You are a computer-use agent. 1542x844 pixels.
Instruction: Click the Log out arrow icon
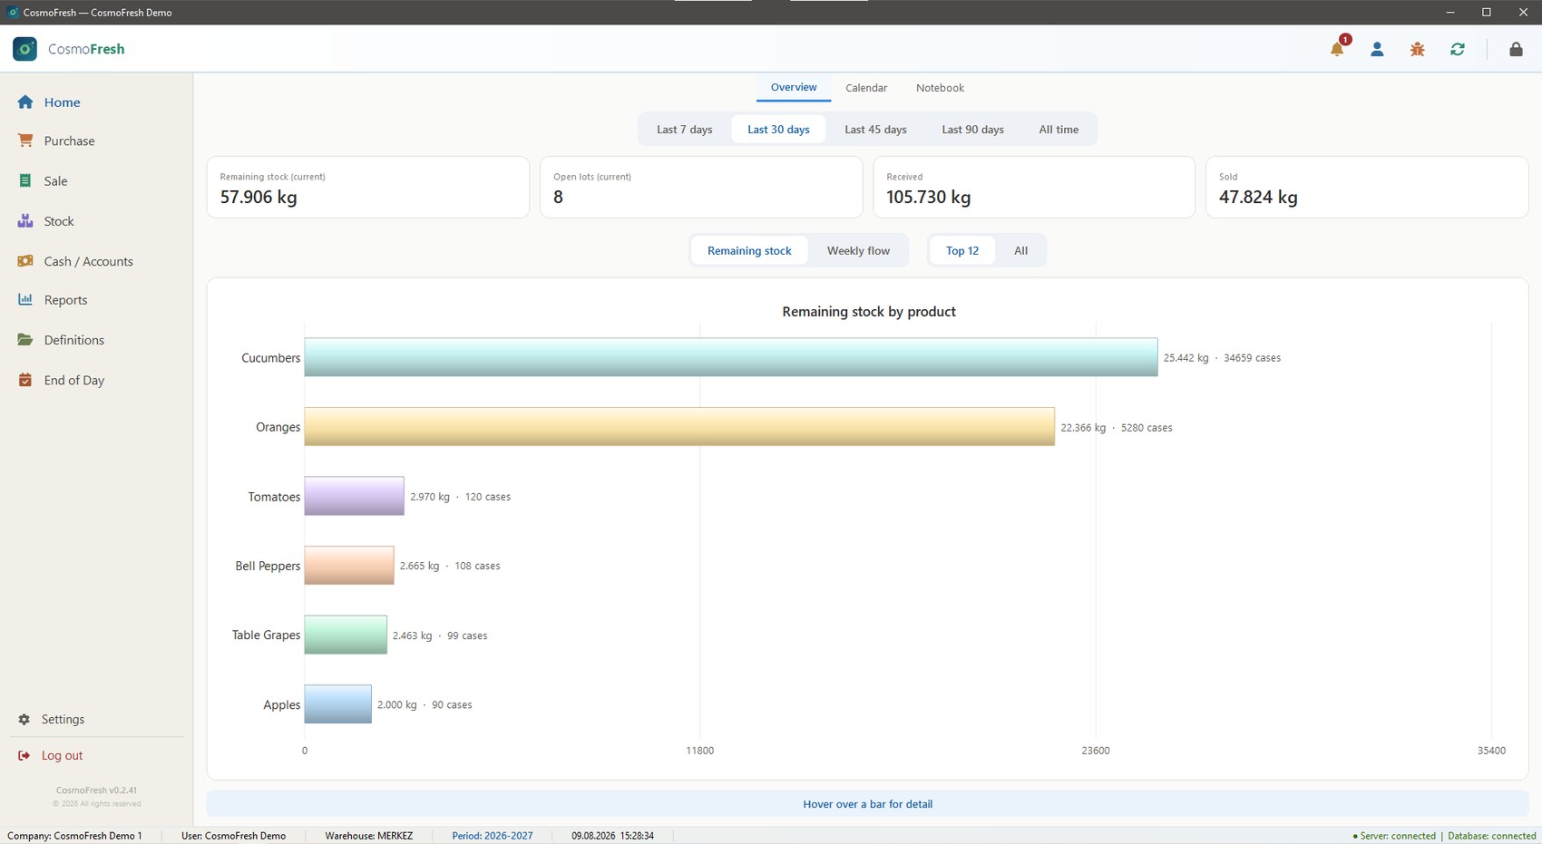[24, 755]
